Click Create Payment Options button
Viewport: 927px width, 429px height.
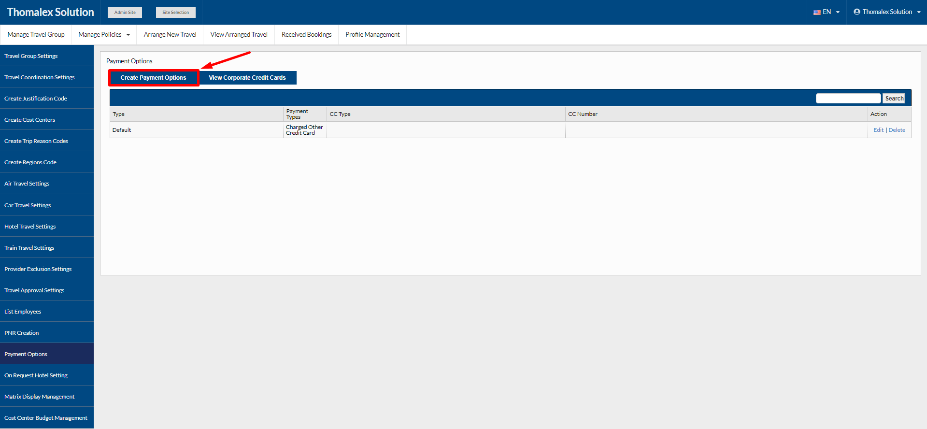154,78
